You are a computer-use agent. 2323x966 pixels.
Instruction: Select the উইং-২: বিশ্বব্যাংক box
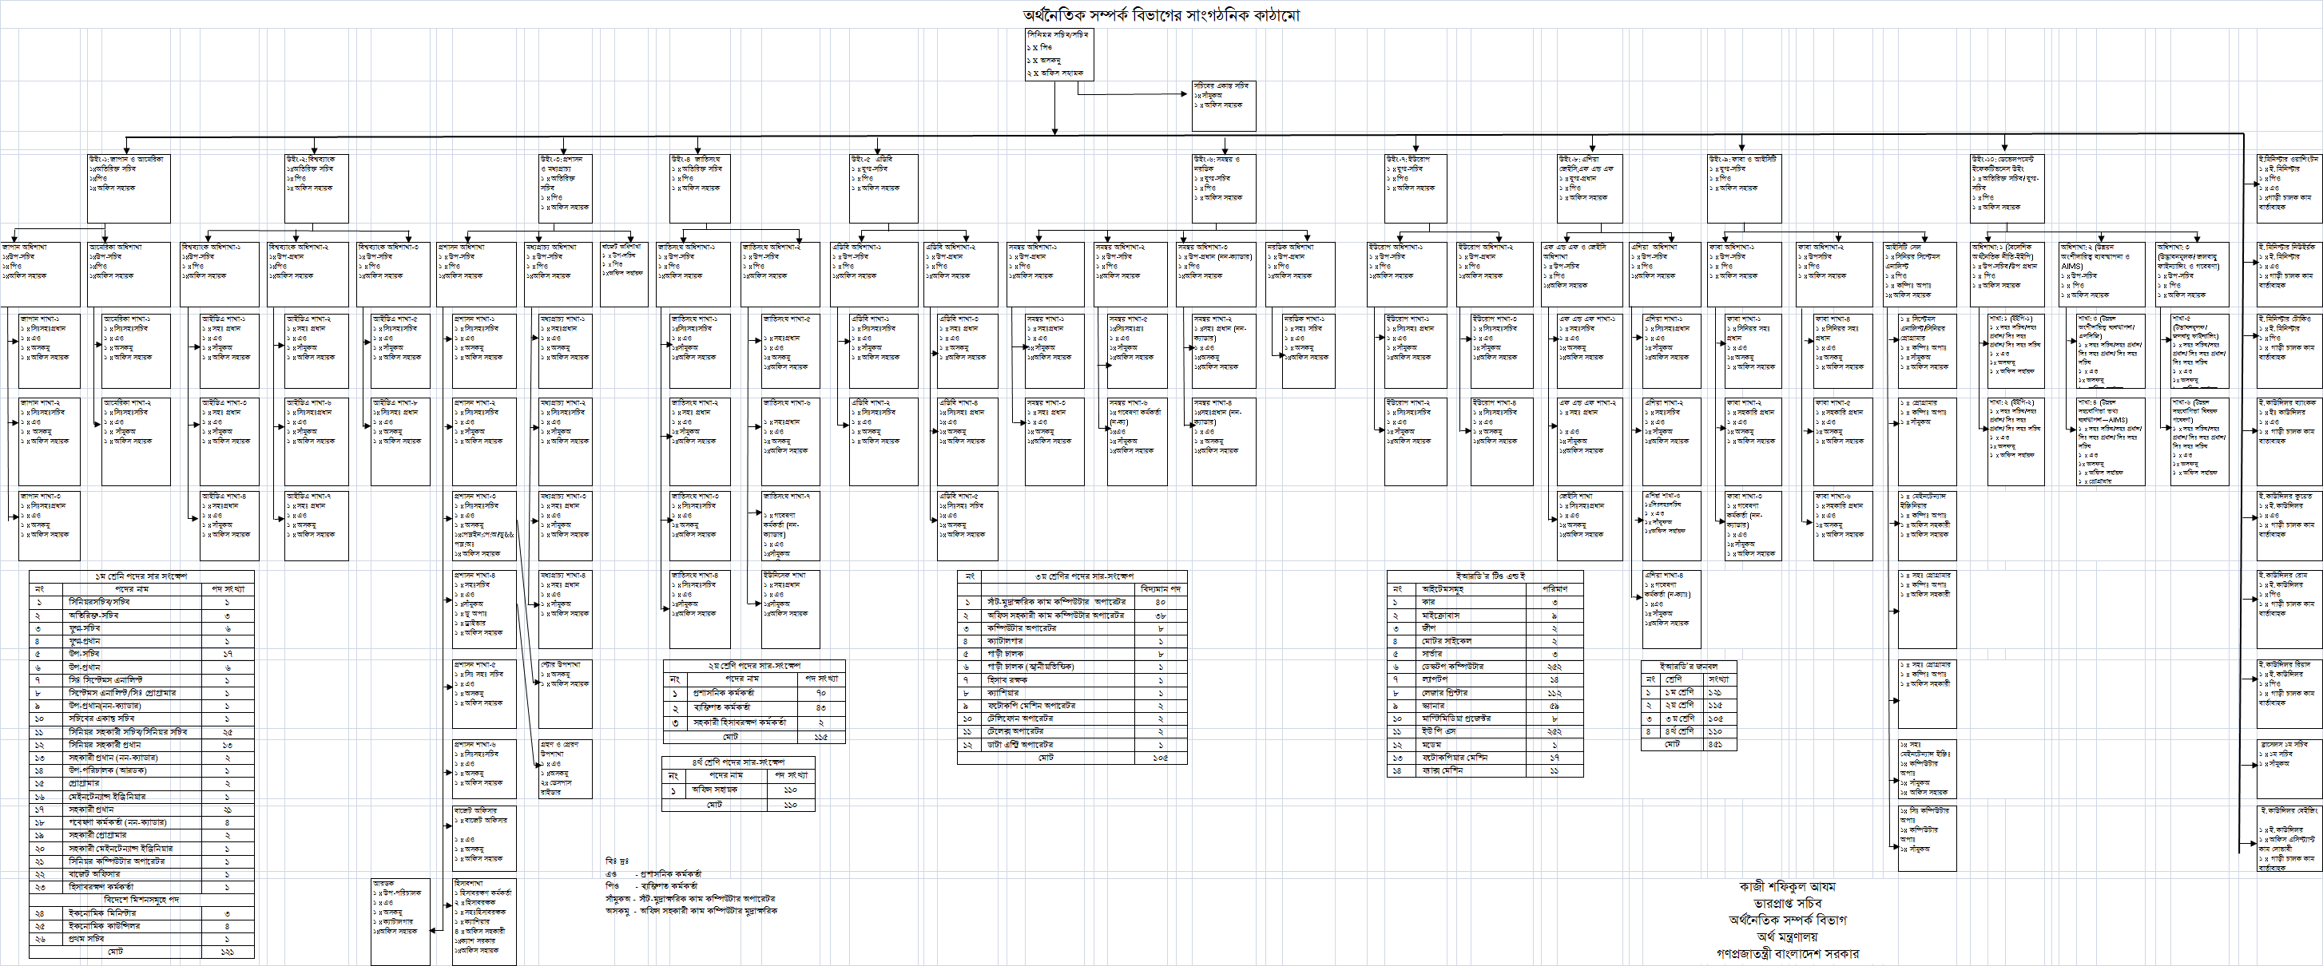coord(316,188)
